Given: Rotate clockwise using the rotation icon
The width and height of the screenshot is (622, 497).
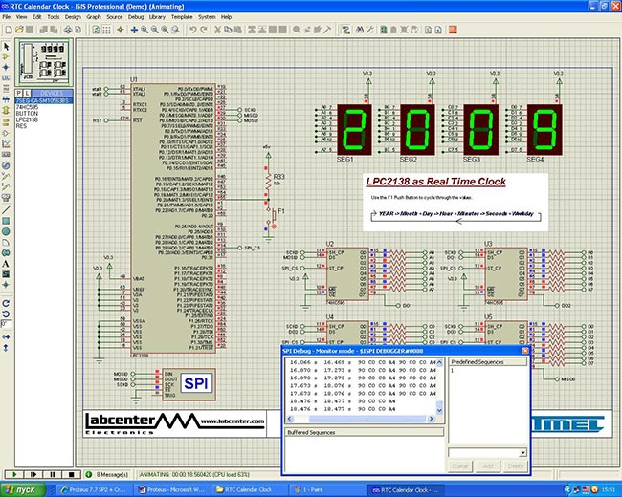Looking at the screenshot, I should coord(6,304).
